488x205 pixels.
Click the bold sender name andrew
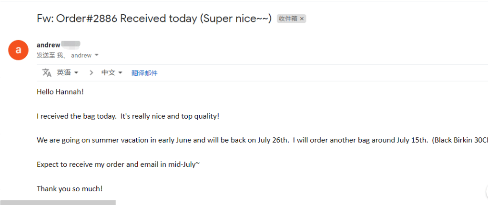click(x=48, y=45)
